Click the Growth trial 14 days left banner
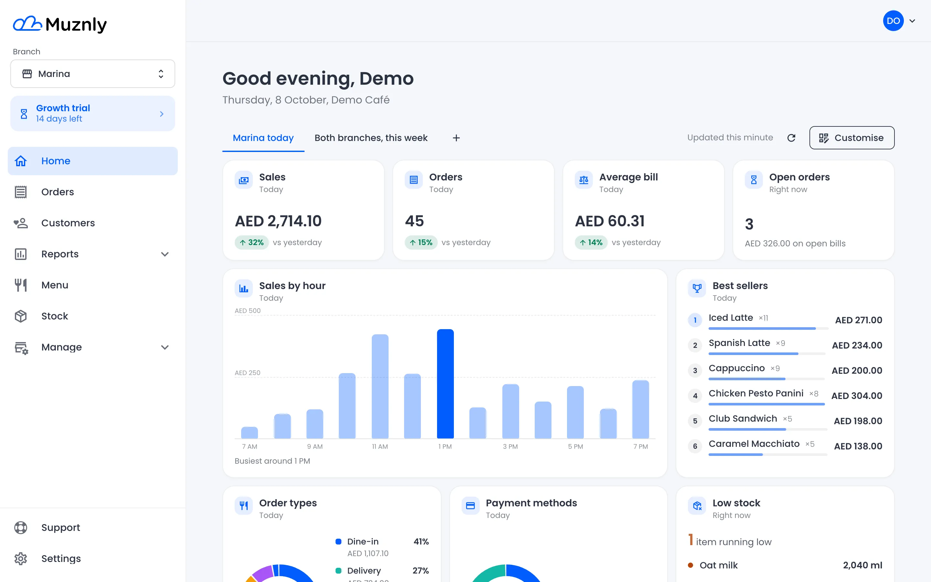The width and height of the screenshot is (931, 582). coord(93,113)
